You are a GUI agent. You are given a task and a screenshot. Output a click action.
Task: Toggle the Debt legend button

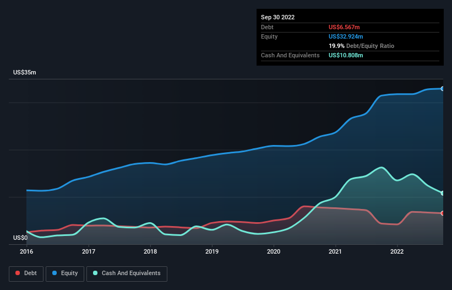26,273
